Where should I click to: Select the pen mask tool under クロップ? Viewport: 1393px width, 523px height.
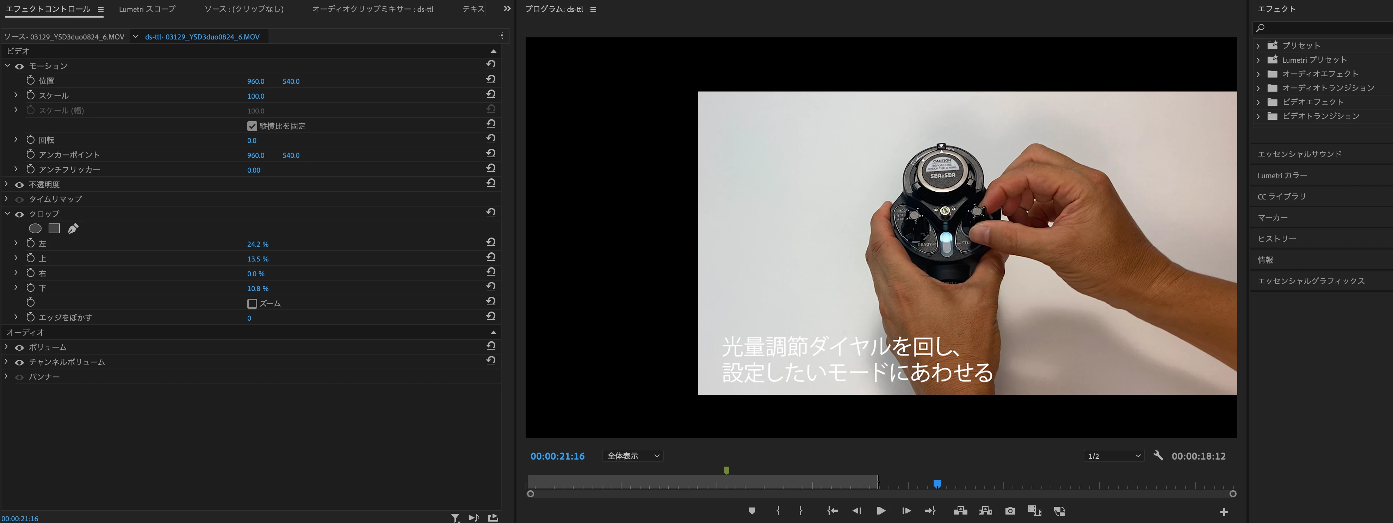pos(73,229)
